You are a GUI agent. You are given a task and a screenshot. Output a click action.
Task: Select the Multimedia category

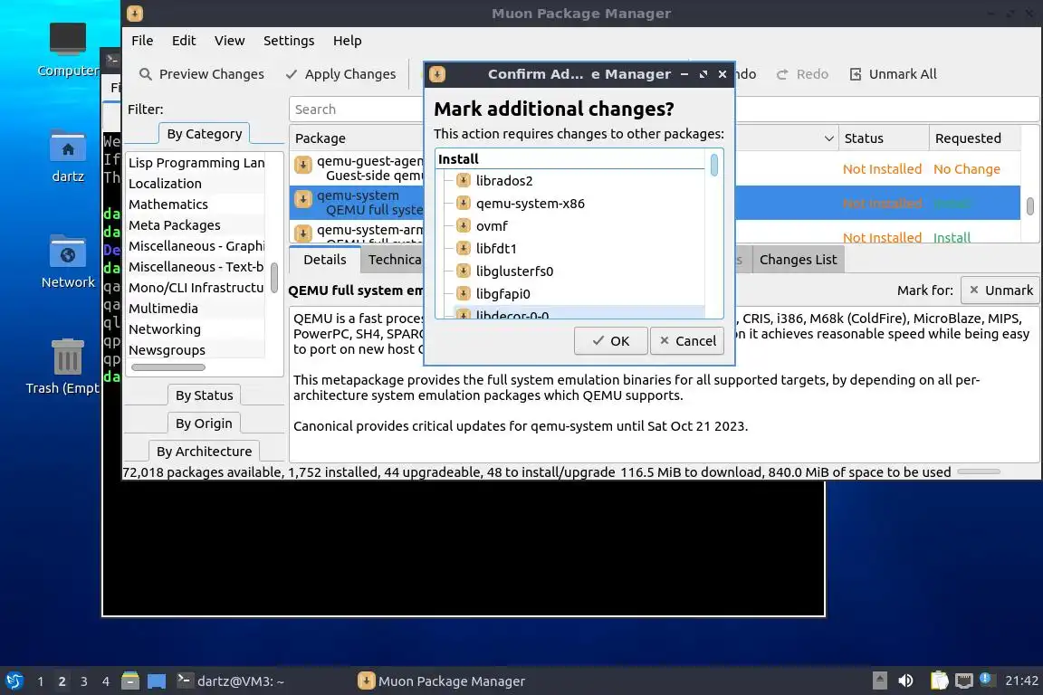point(196,308)
